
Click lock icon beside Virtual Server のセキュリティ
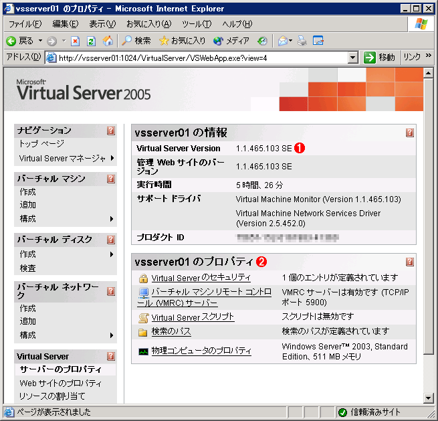click(x=143, y=278)
